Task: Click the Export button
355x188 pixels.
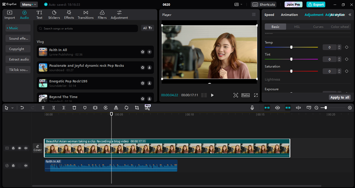Action: (316, 5)
